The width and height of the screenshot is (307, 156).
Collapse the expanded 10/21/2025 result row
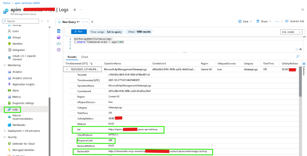pos(67,69)
